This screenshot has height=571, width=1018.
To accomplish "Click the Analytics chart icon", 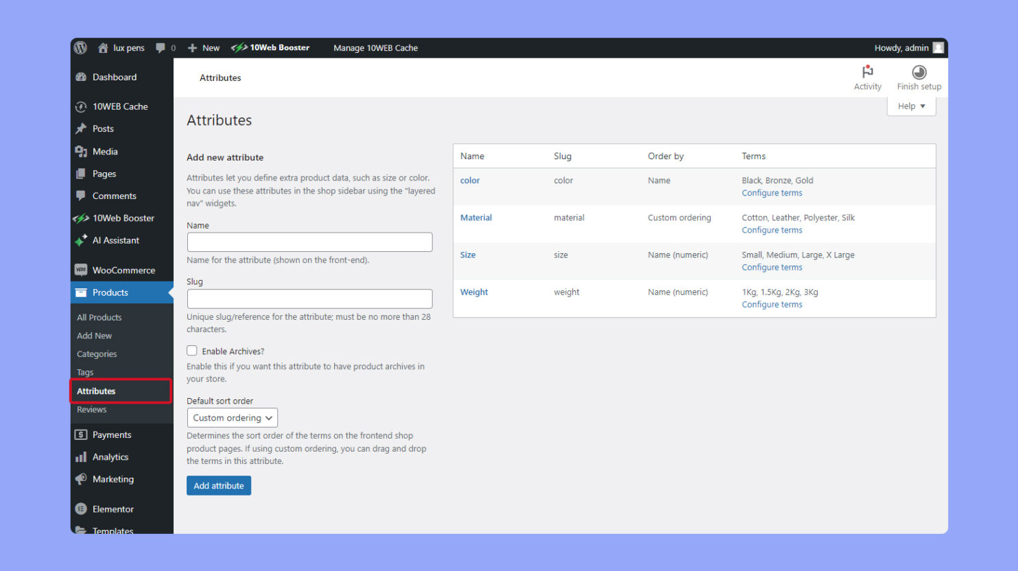I will coord(81,456).
